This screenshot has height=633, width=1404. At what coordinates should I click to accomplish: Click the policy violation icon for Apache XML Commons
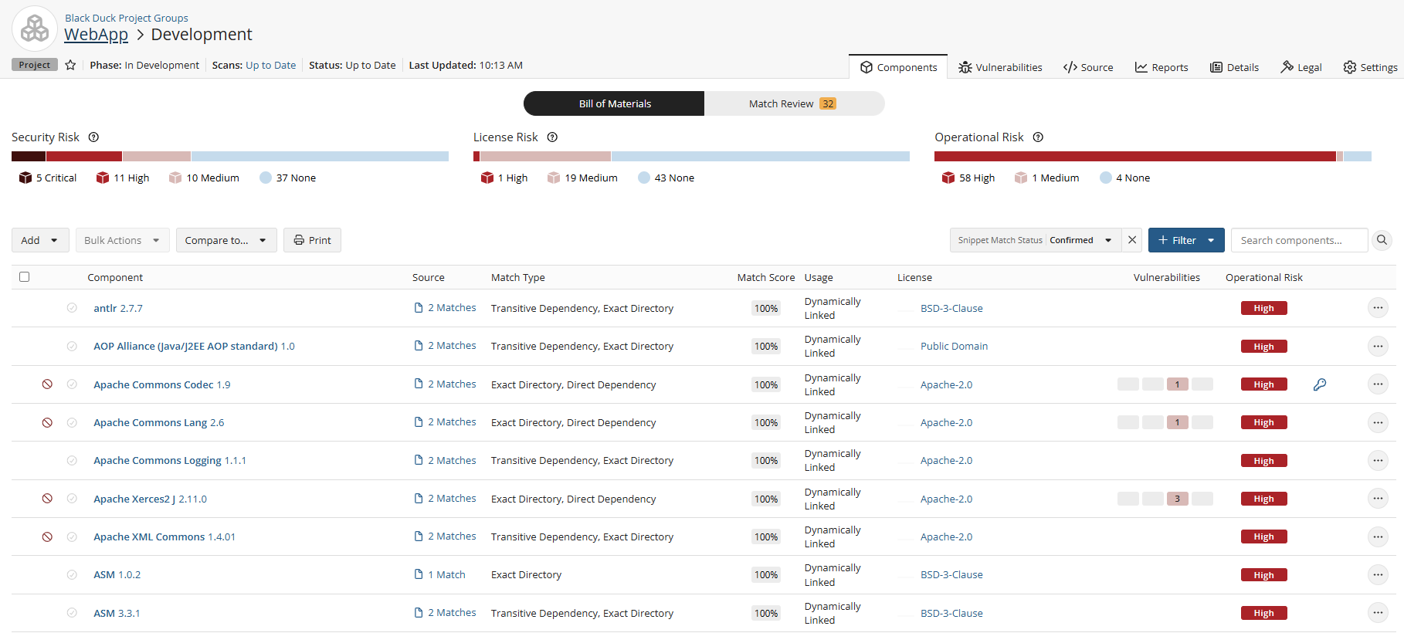47,537
